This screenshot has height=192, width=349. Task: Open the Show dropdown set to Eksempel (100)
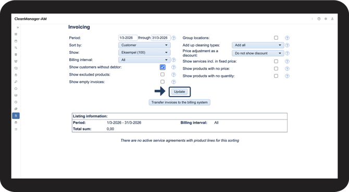click(x=144, y=52)
